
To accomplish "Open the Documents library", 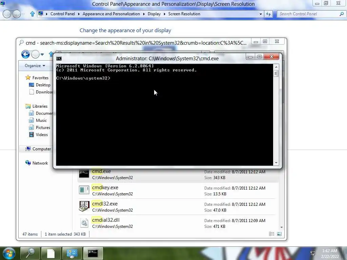I will [44, 113].
